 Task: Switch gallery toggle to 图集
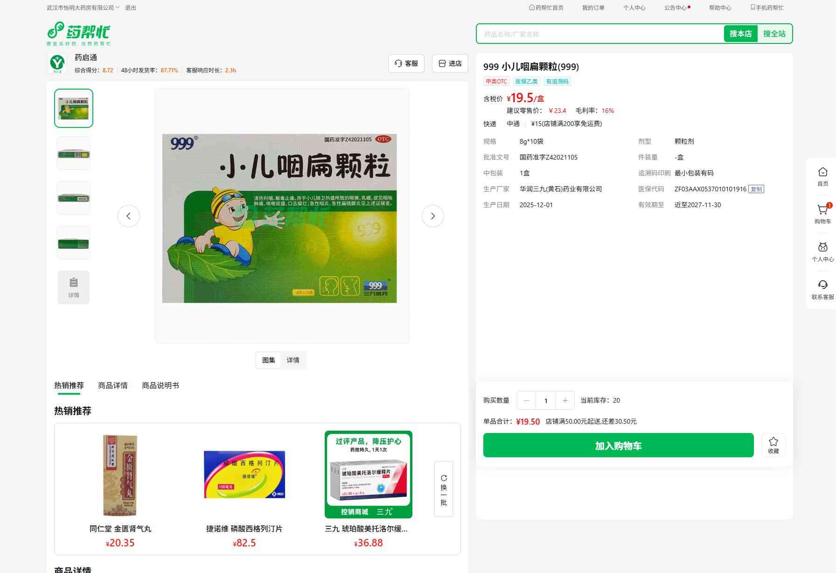(x=269, y=360)
